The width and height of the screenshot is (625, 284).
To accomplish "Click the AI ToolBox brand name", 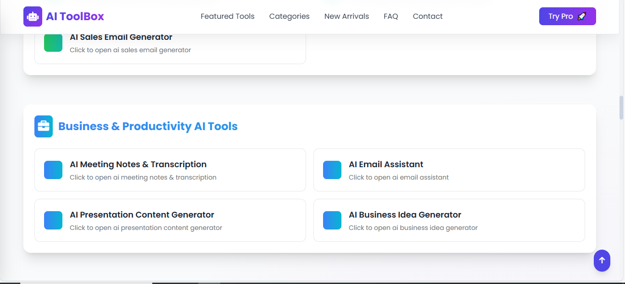I will (x=75, y=16).
